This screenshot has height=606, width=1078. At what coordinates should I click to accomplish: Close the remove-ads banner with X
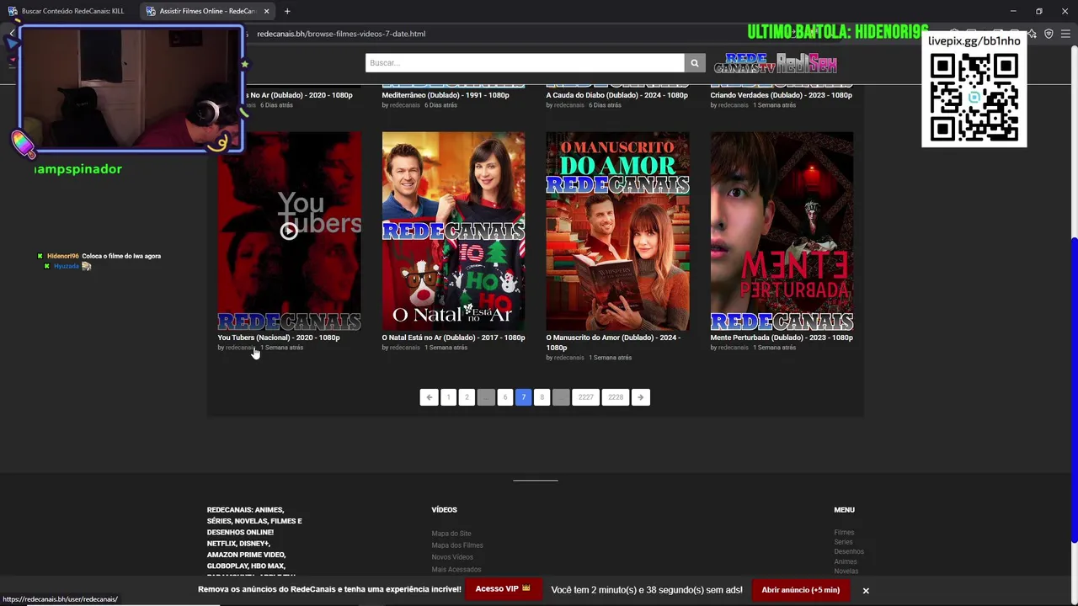pyautogui.click(x=865, y=590)
